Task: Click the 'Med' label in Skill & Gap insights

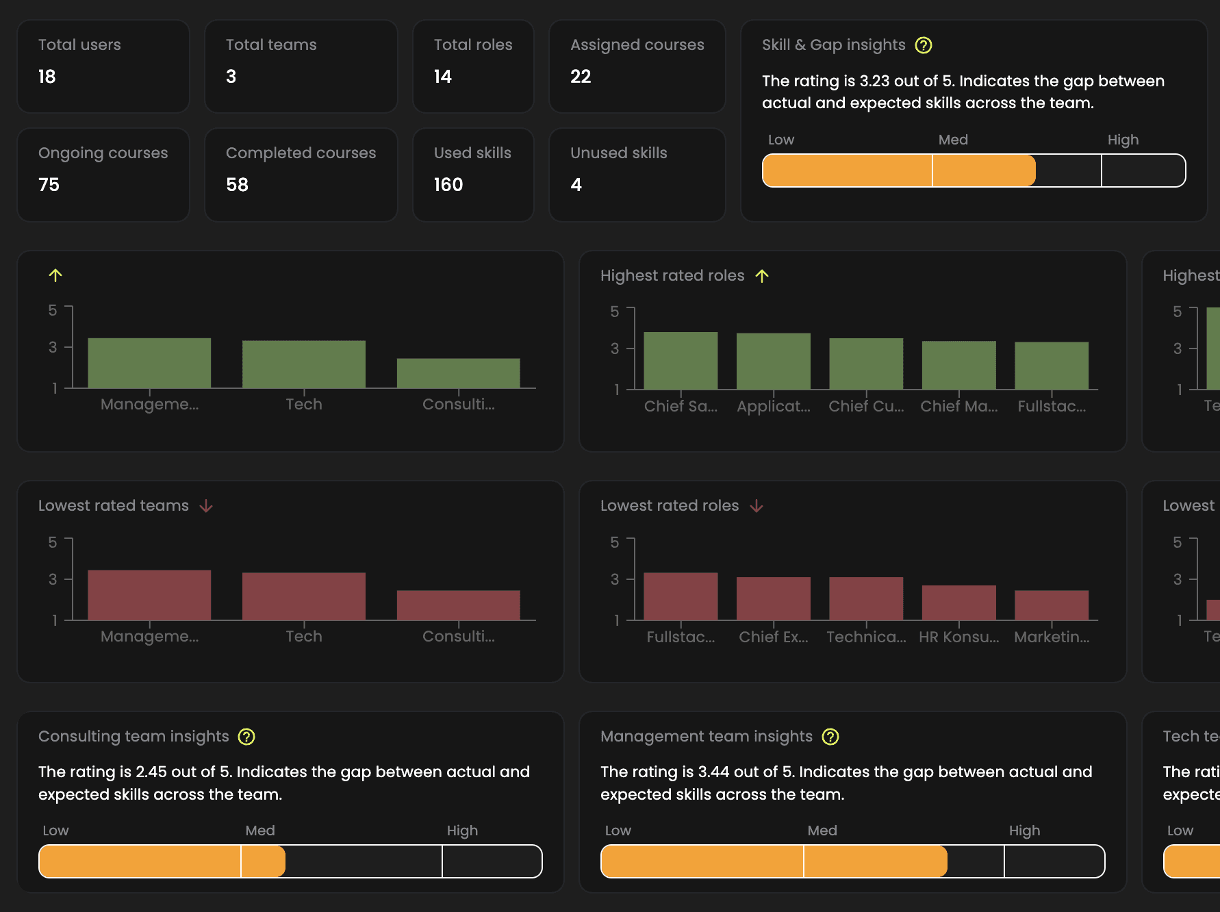Action: pos(953,140)
